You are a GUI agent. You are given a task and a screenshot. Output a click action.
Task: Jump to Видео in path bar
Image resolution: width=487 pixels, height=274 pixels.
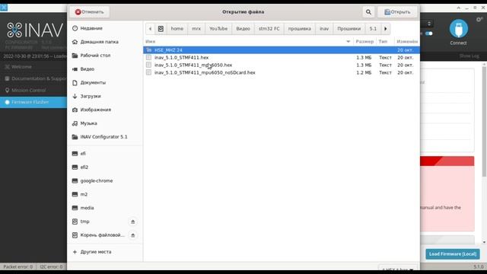(x=243, y=29)
